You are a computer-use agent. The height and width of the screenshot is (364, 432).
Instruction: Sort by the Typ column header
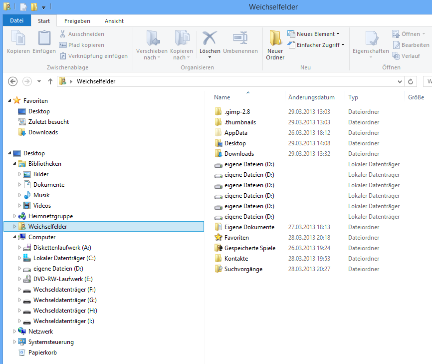(x=353, y=97)
